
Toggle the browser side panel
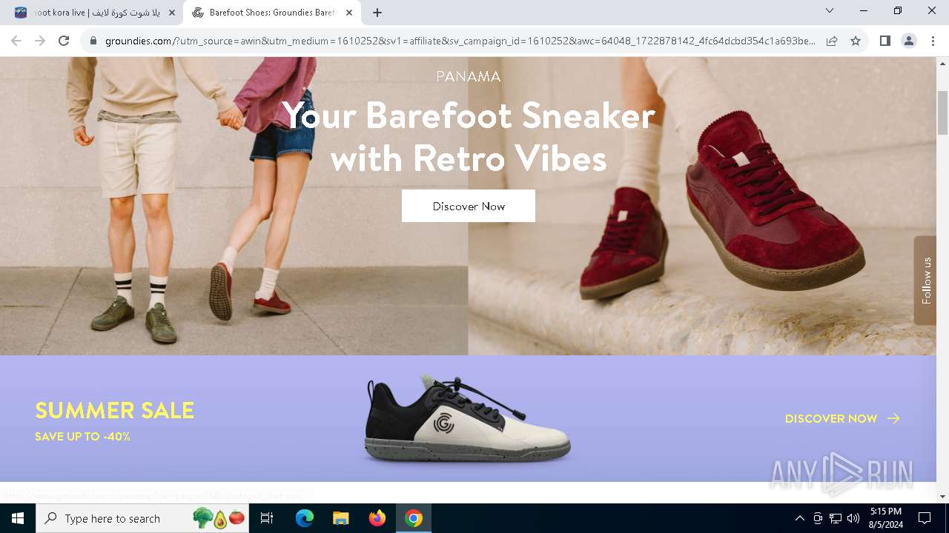[884, 41]
